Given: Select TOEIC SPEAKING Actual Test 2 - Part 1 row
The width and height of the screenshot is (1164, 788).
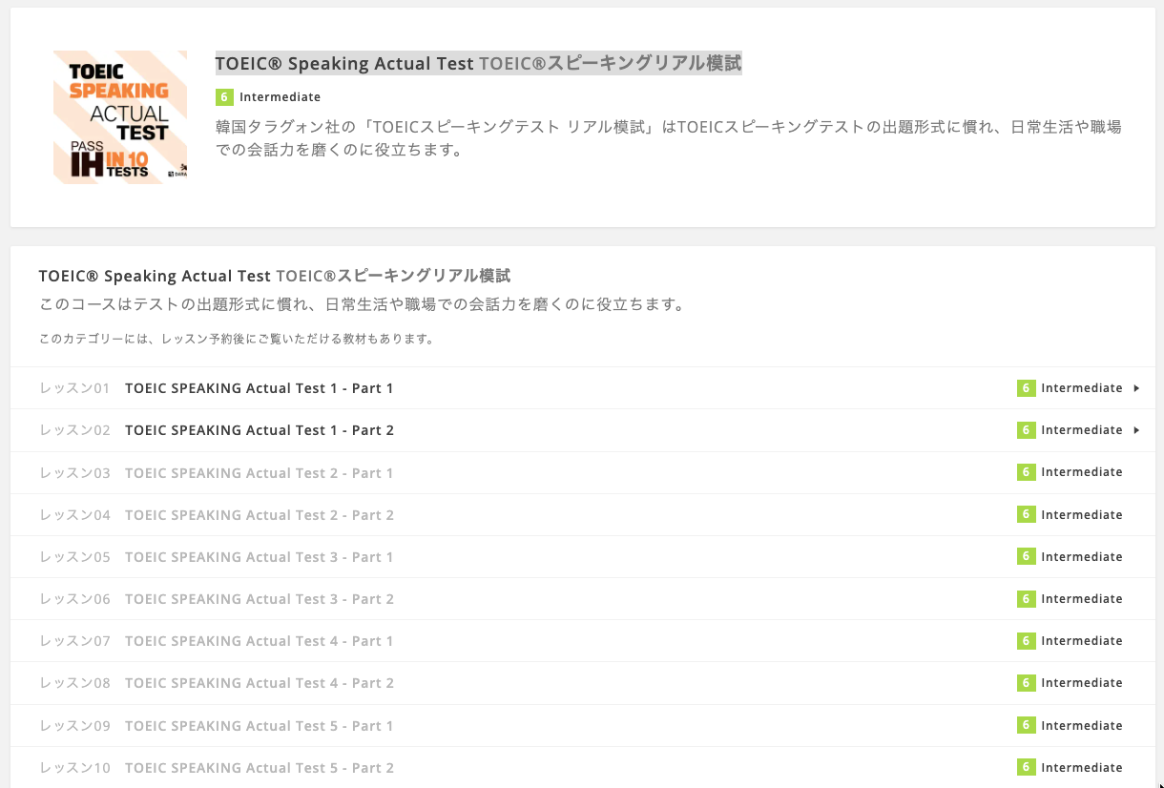Looking at the screenshot, I should pyautogui.click(x=582, y=473).
